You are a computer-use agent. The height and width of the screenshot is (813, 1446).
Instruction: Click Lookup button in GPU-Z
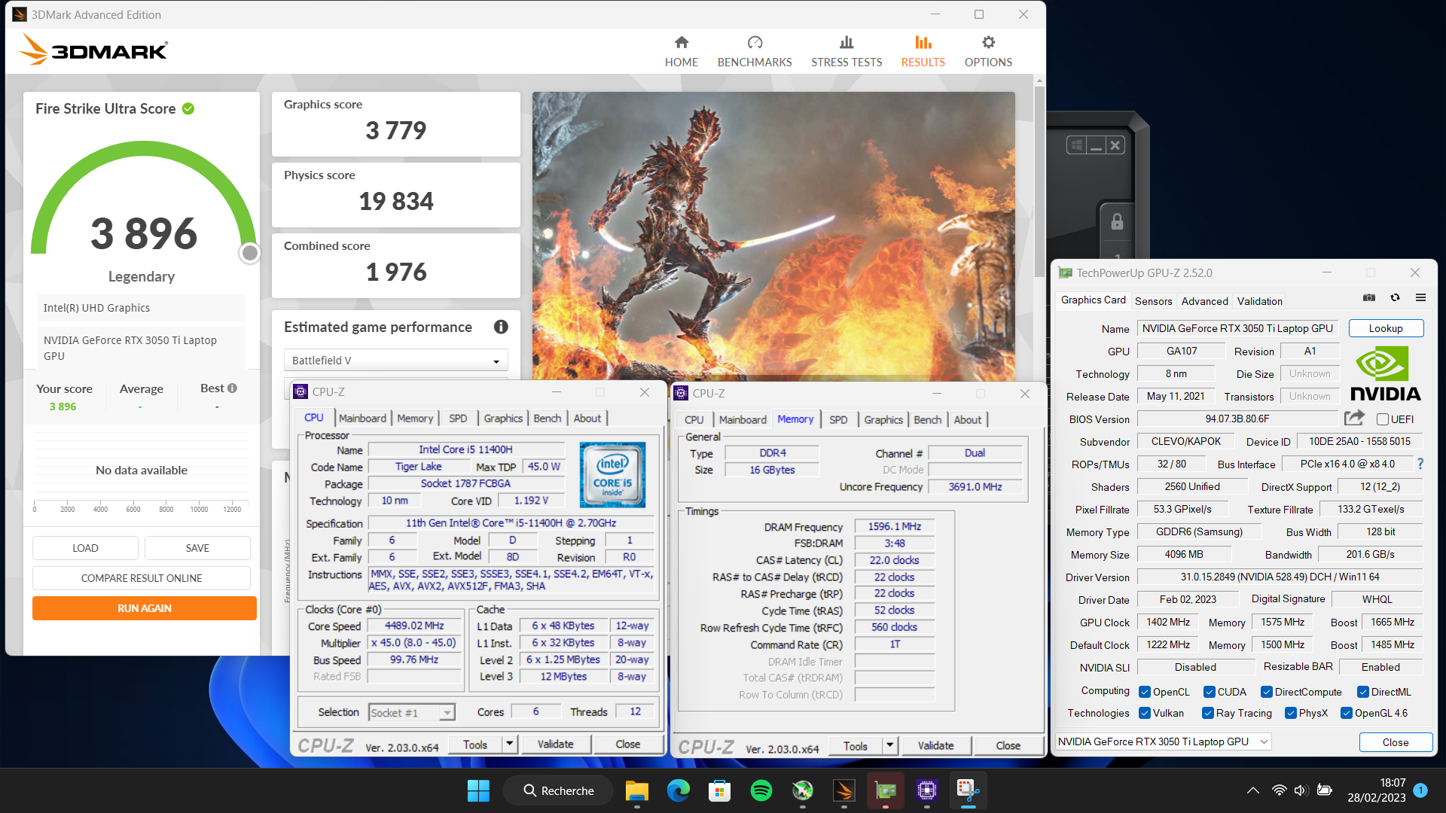coord(1386,328)
